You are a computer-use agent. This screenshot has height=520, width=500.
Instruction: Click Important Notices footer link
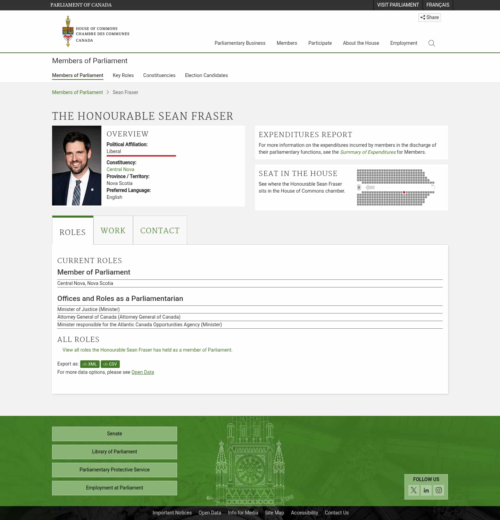point(172,513)
